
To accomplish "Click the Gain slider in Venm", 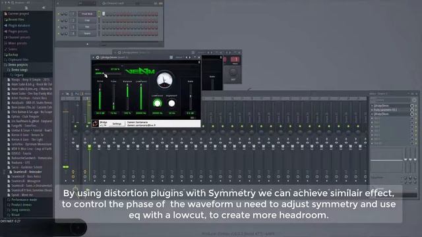I will [191, 97].
